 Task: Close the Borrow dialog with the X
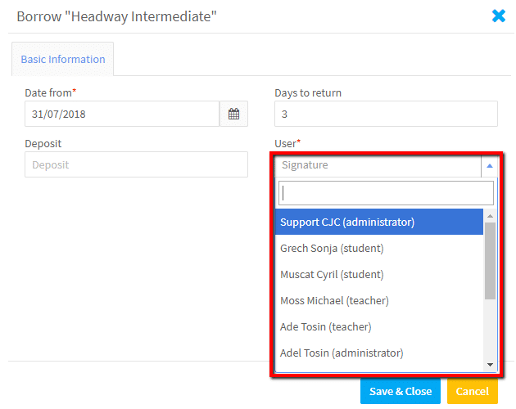pyautogui.click(x=499, y=16)
